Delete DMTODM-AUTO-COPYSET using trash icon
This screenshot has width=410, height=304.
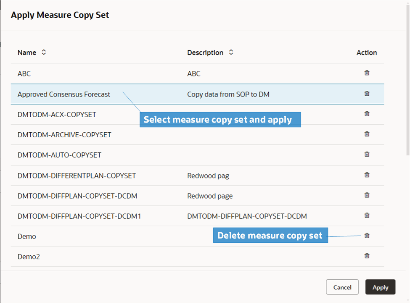[x=366, y=155]
